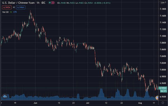This screenshot has height=106, width=168.
Task: Click the 7.1400 price axis label
Action: [x=163, y=22]
